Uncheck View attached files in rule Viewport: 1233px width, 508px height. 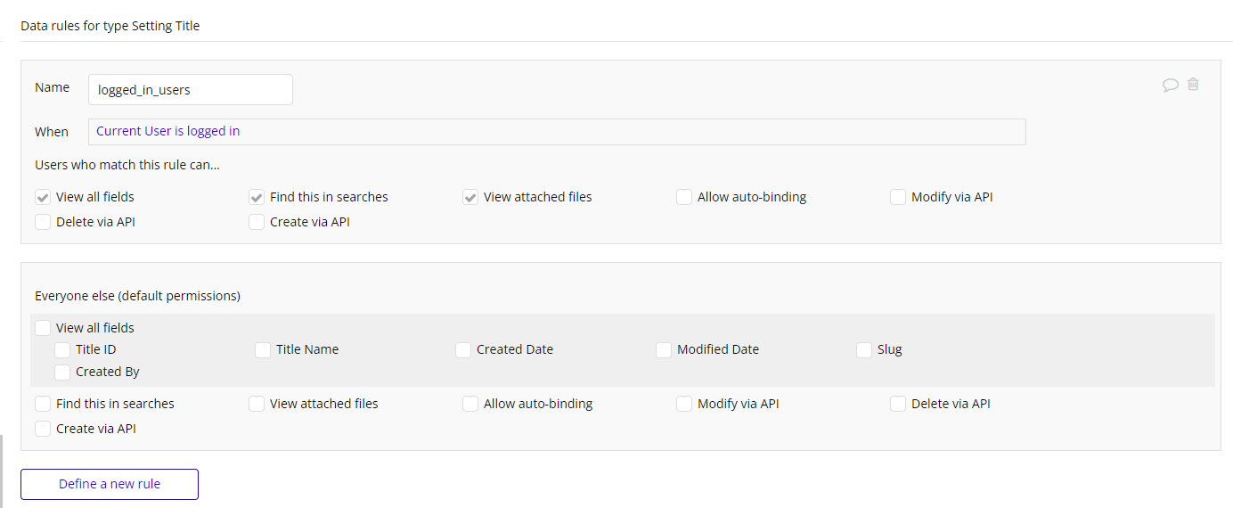point(470,197)
